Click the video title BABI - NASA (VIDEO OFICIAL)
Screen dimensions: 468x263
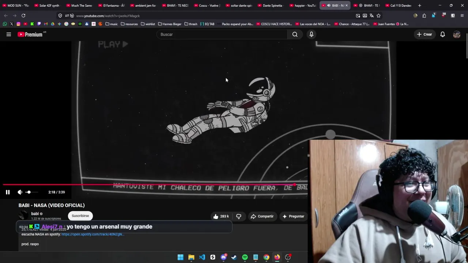click(52, 205)
